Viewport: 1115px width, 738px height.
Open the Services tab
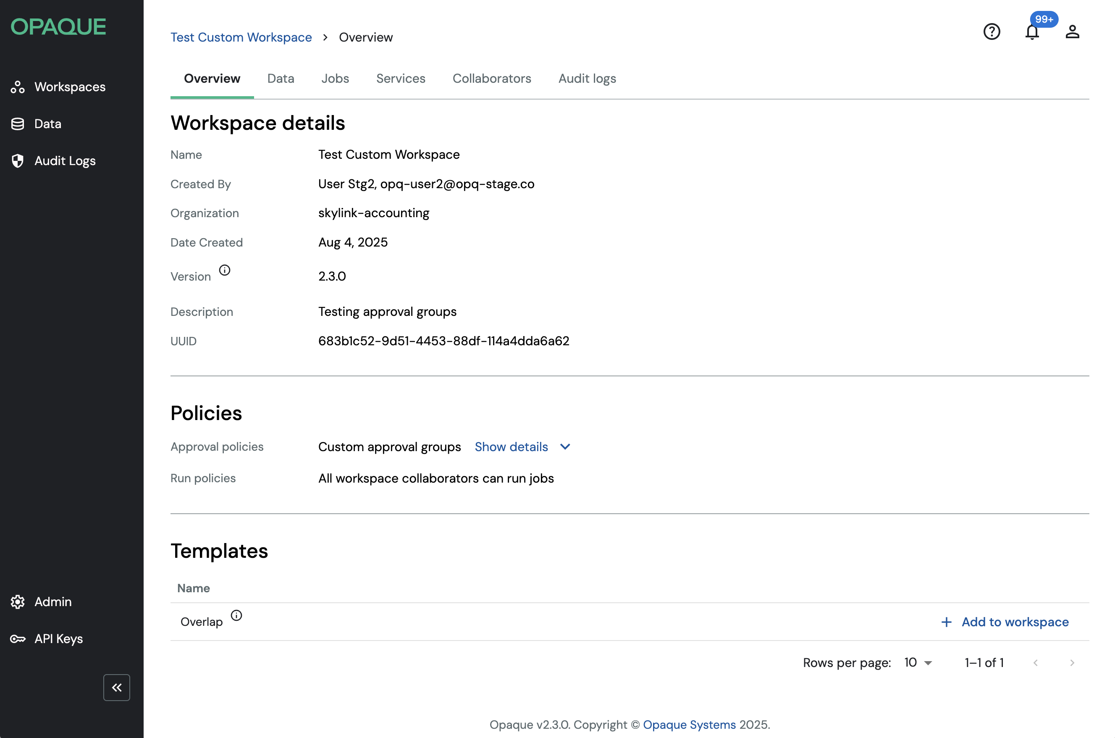tap(400, 79)
